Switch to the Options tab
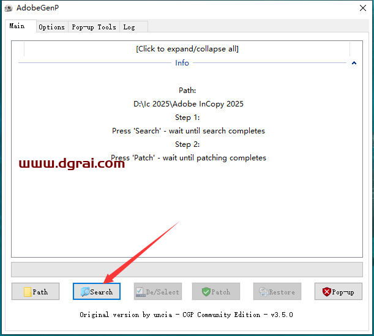Screen dimensions: 374x336 click(52, 27)
